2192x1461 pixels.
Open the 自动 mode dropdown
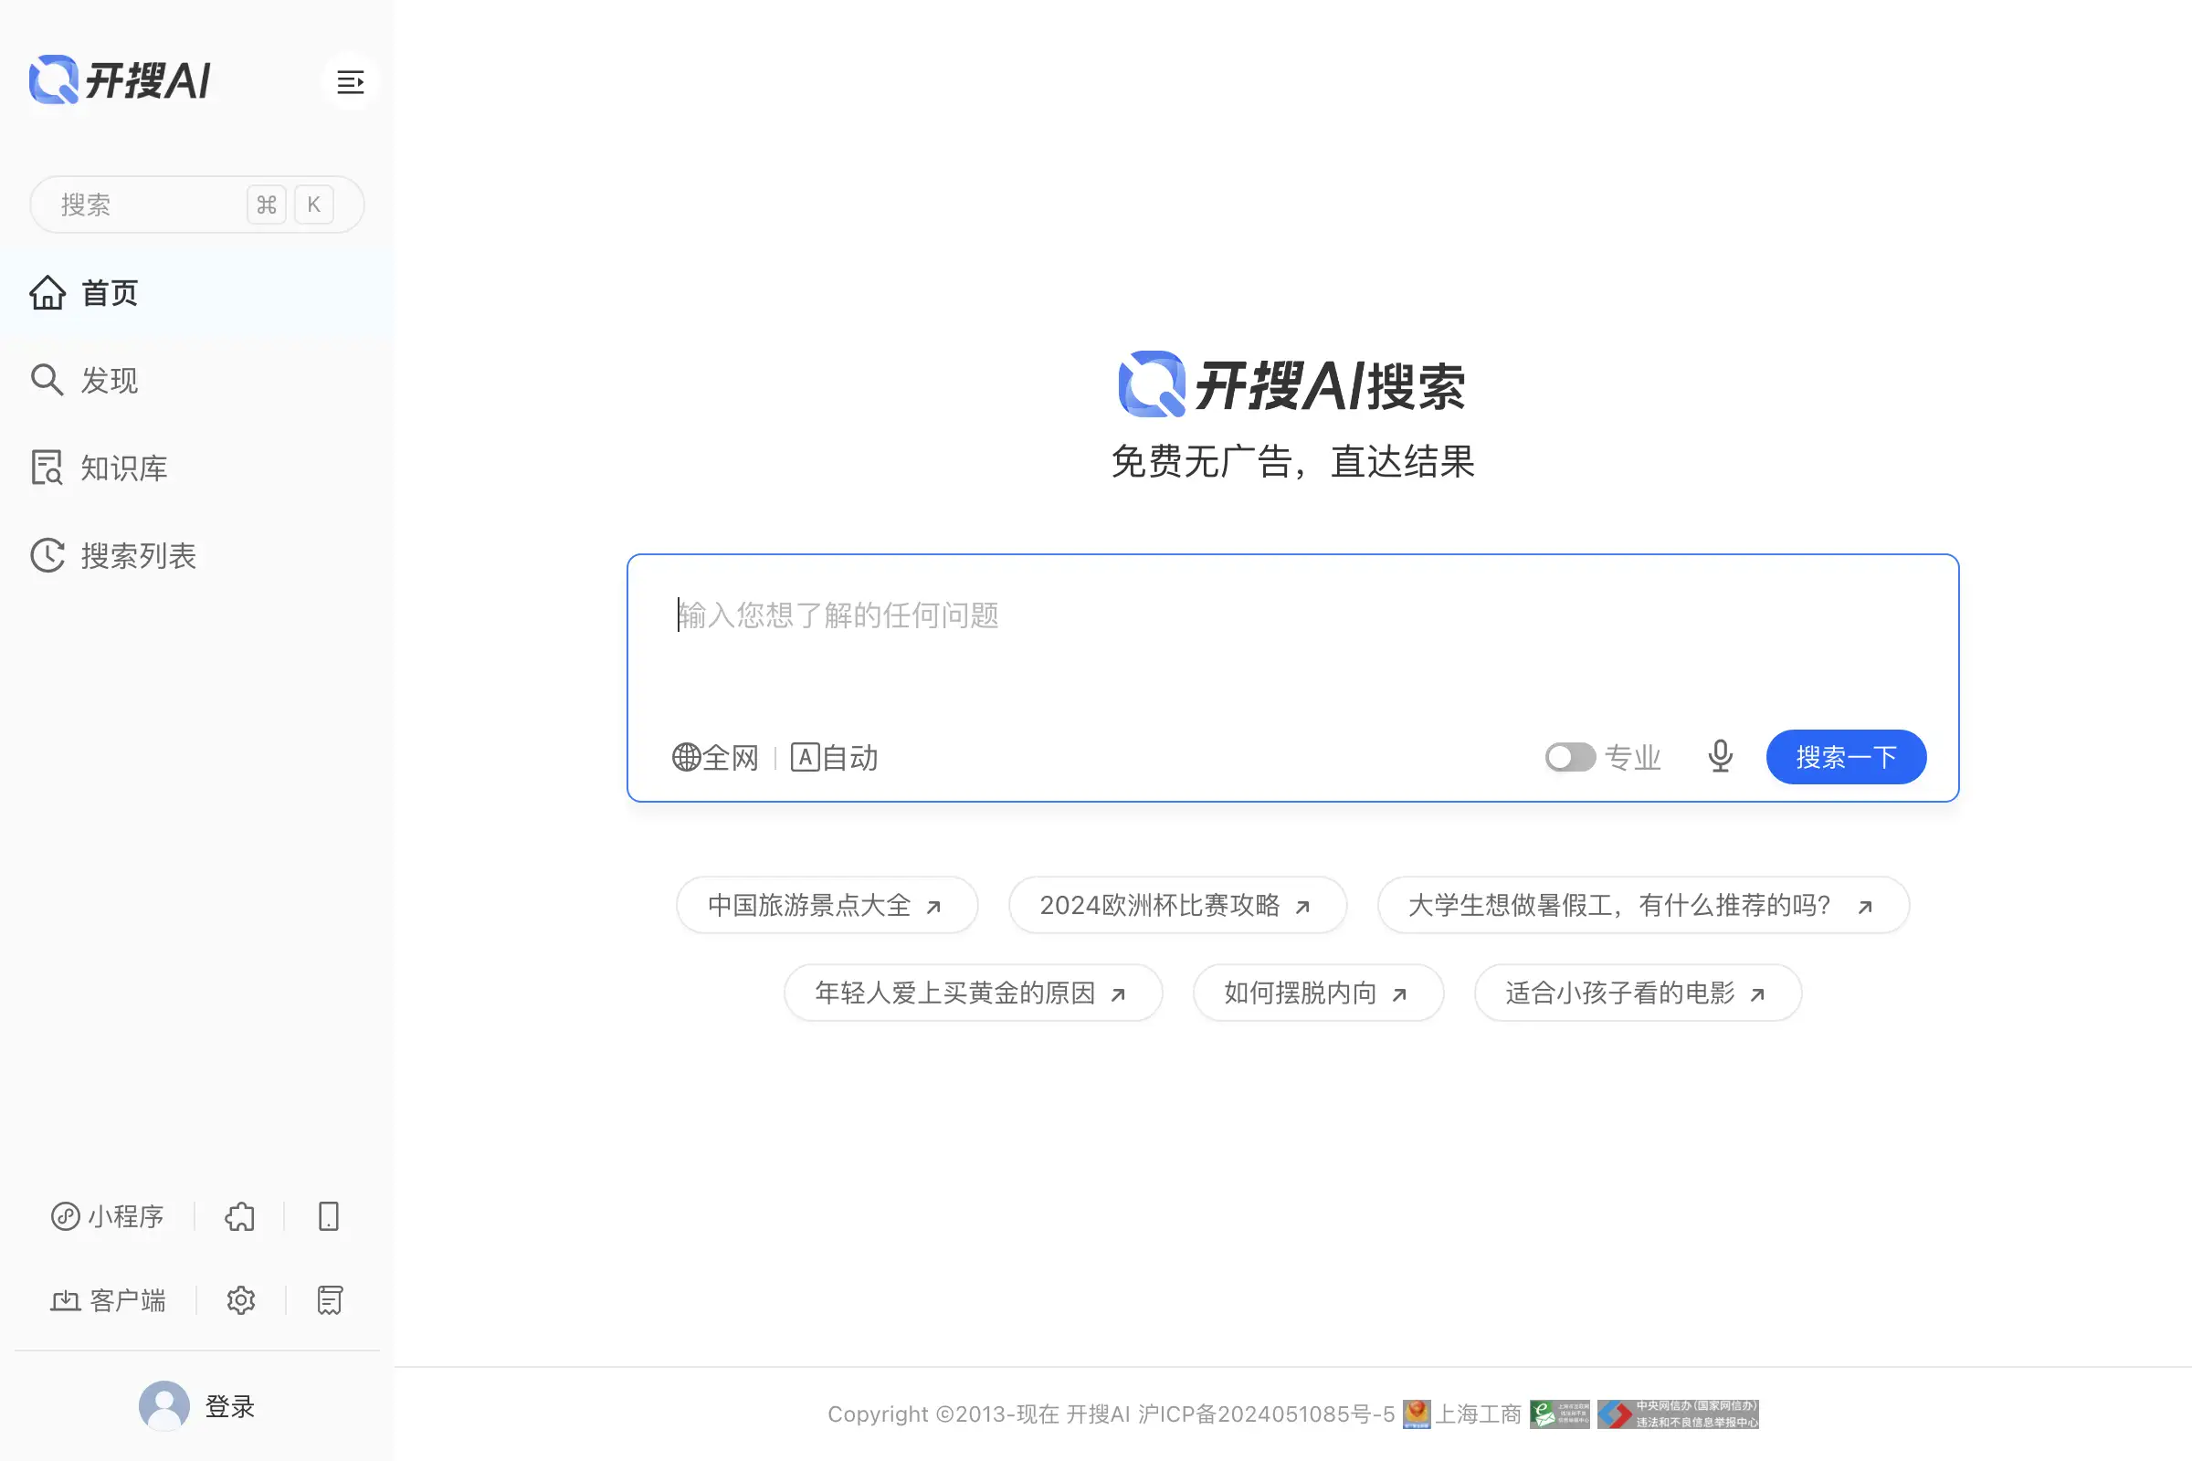tap(834, 758)
